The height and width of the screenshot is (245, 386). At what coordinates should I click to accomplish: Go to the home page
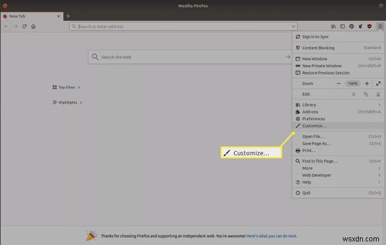33,26
